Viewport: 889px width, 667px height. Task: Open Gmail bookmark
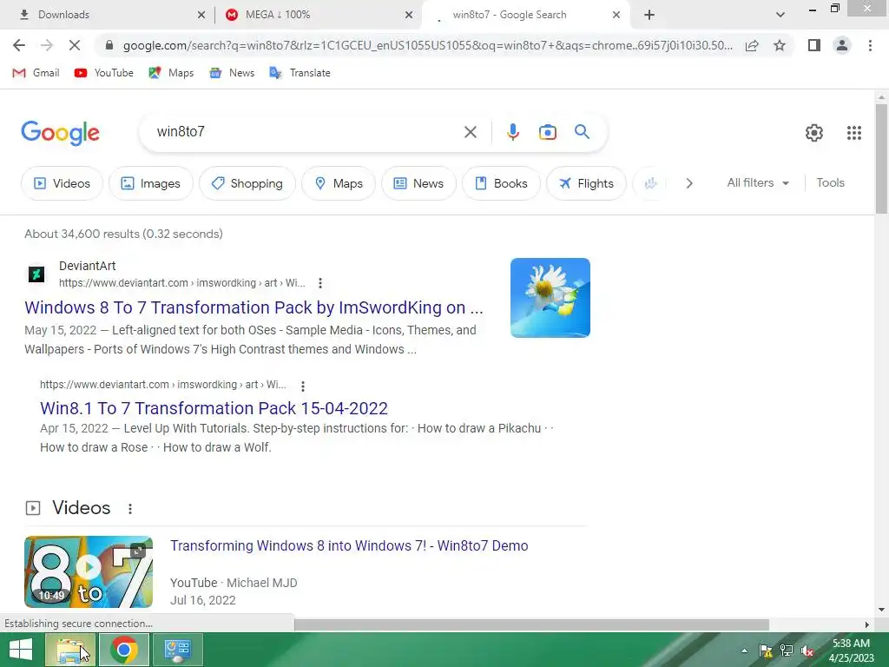coord(36,73)
